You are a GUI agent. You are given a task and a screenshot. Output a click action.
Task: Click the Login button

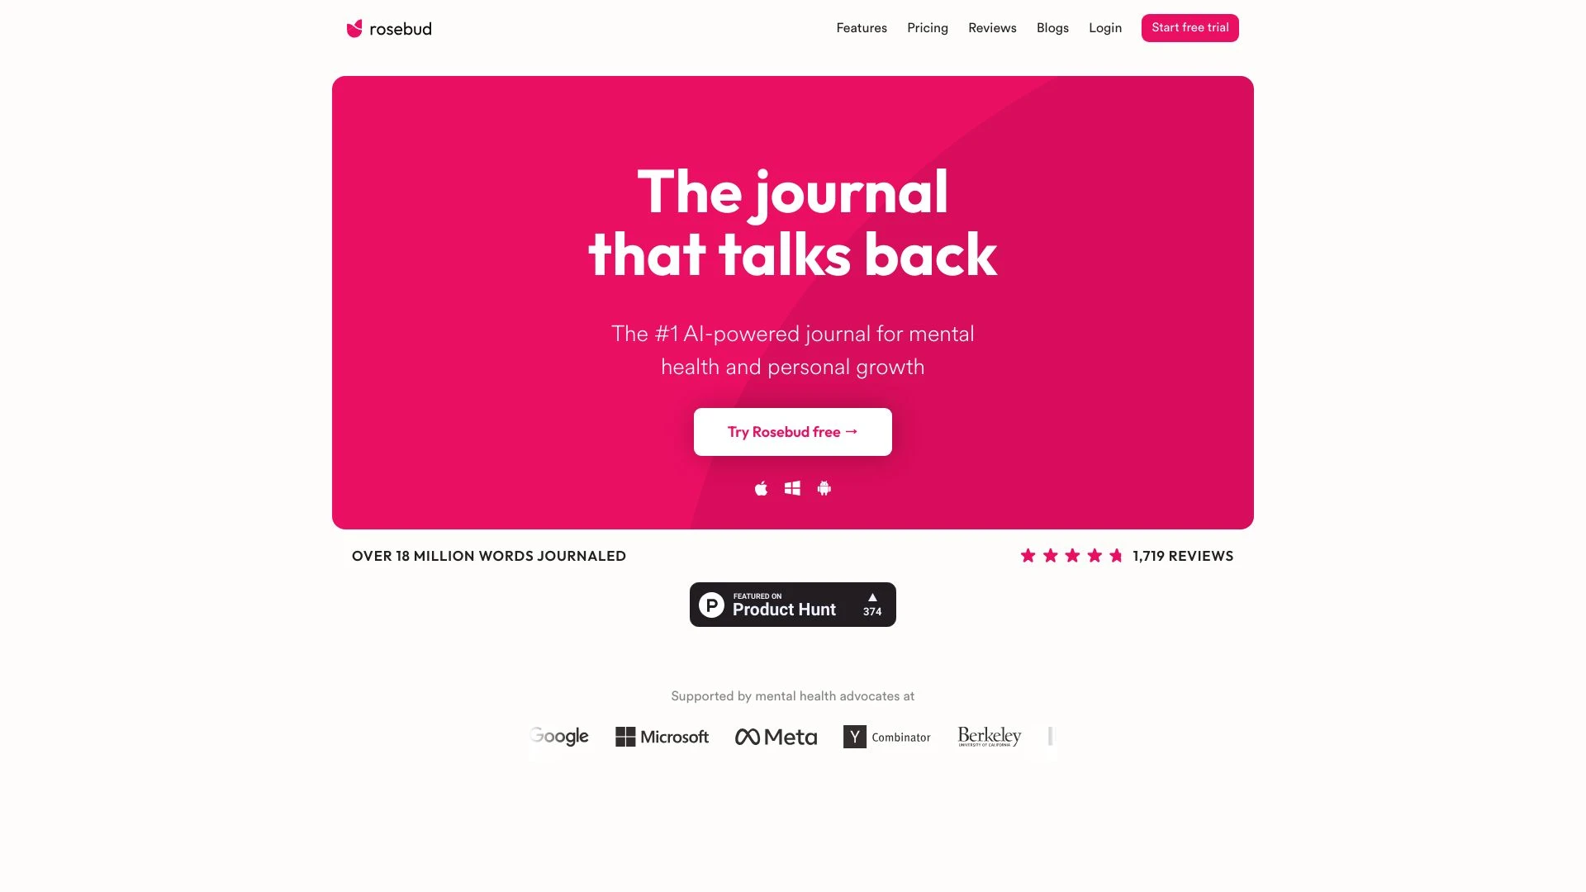pos(1104,27)
